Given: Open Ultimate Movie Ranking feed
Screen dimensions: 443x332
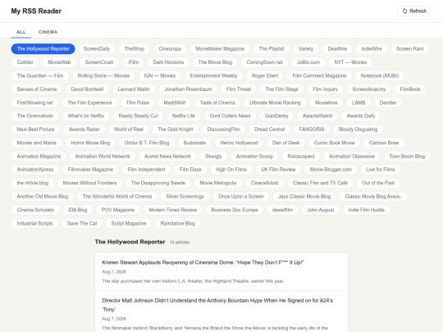Looking at the screenshot, I should (275, 102).
